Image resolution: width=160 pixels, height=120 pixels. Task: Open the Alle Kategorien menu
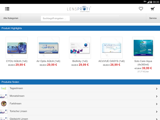pyautogui.click(x=11, y=18)
